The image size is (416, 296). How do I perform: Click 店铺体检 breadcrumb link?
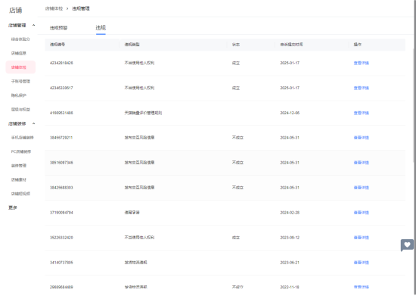pos(54,8)
